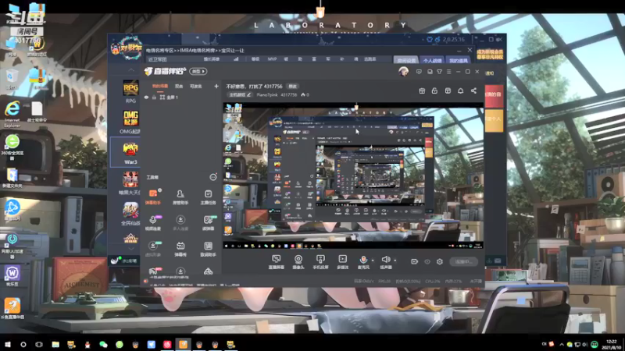Click the grey stream button at bottom right

(463, 261)
